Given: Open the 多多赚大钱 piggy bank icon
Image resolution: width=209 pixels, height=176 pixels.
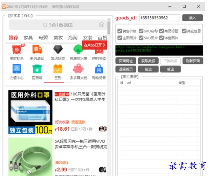Looking at the screenshot, I should point(78,68).
